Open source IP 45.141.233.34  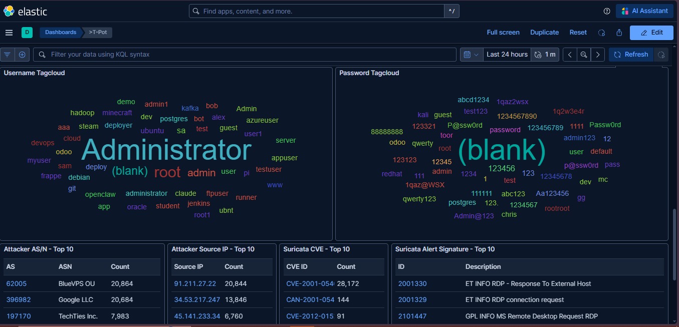tap(197, 316)
